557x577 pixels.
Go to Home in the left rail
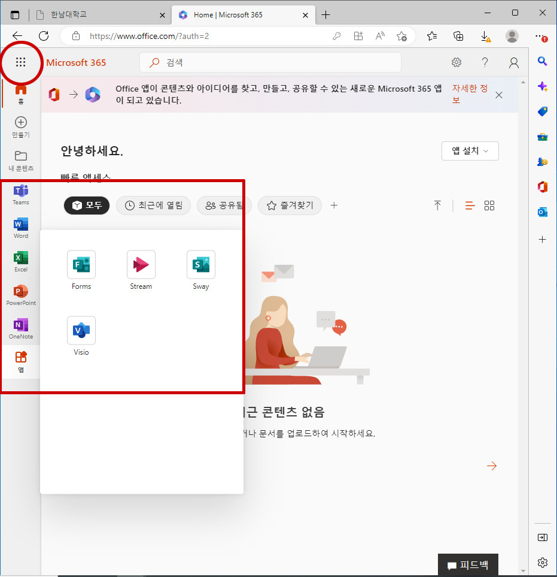point(20,94)
